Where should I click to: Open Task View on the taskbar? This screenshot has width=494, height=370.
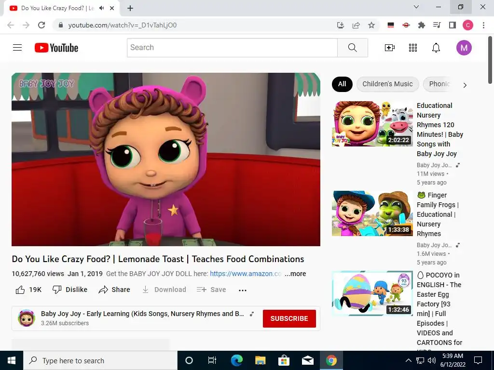click(x=212, y=360)
